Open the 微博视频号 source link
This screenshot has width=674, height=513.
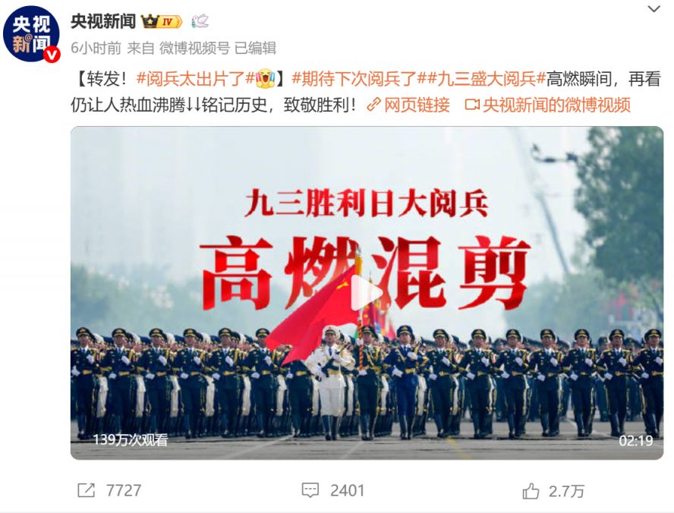click(195, 48)
